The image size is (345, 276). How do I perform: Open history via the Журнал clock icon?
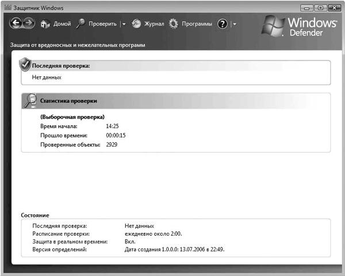pos(136,24)
